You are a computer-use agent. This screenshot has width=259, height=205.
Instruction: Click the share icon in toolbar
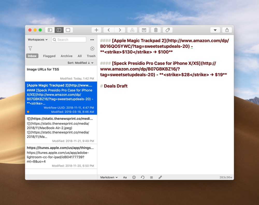[227, 30]
